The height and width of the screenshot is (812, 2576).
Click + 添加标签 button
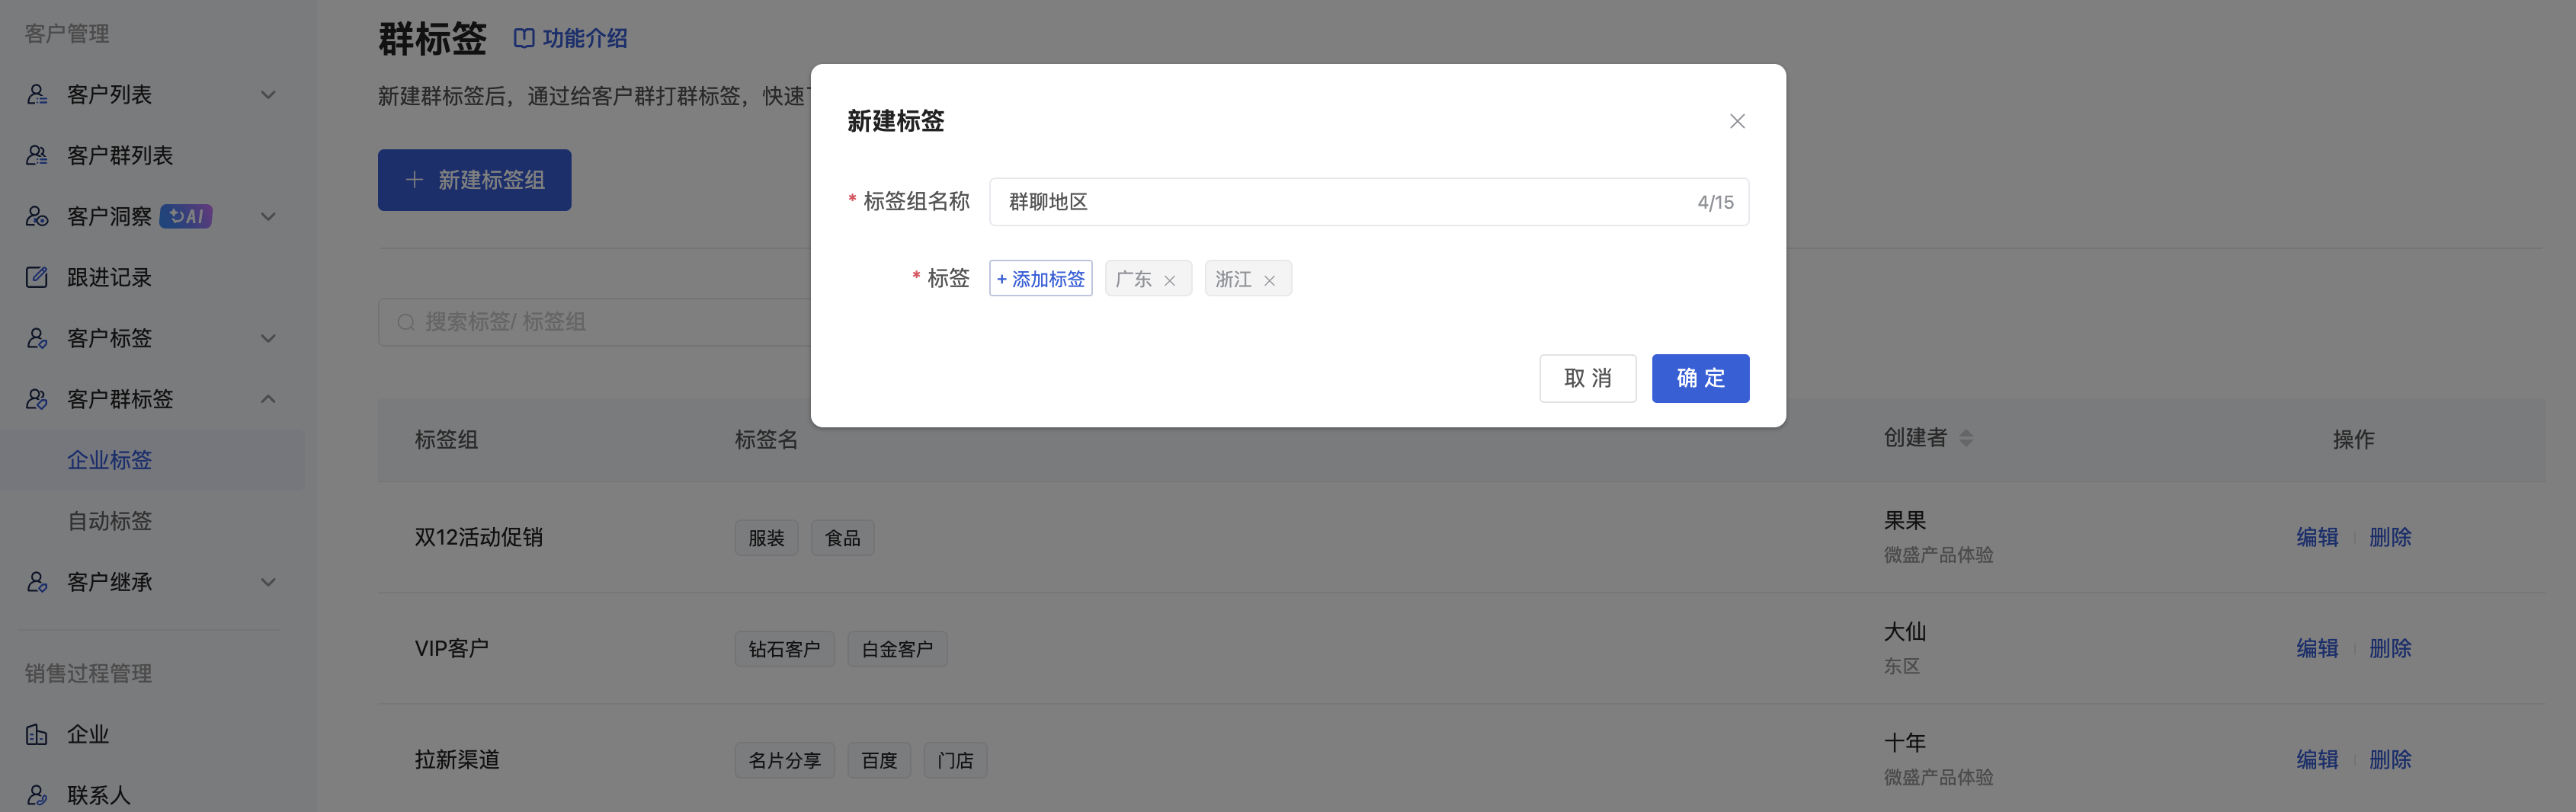1040,278
